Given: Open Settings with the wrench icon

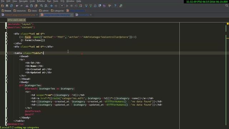Looking at the screenshot, I should click(110, 6).
